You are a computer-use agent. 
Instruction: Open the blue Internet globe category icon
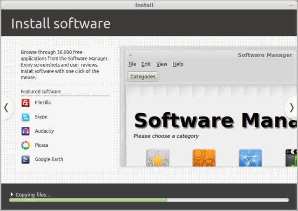(x=251, y=158)
